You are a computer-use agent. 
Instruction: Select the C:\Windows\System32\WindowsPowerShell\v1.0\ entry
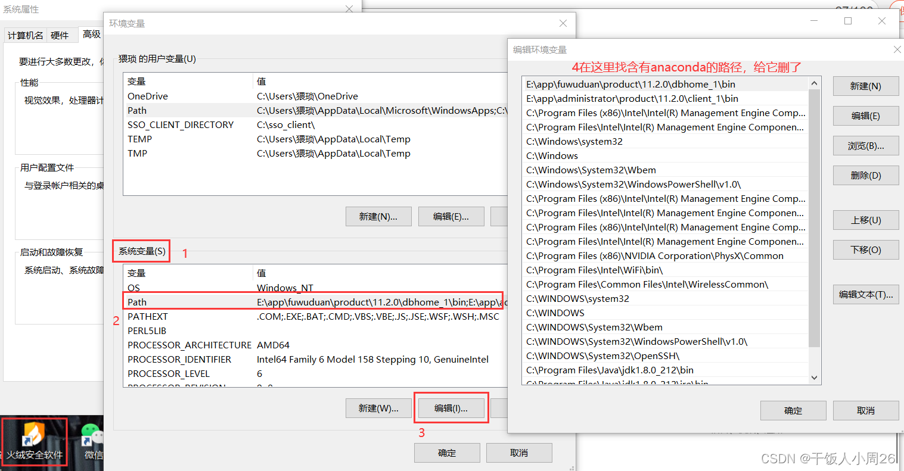665,185
